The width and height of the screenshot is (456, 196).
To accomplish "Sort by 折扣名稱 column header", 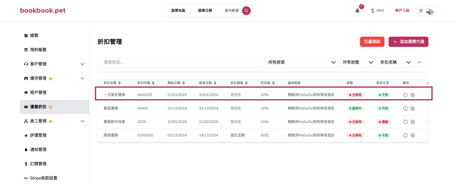I will point(112,83).
